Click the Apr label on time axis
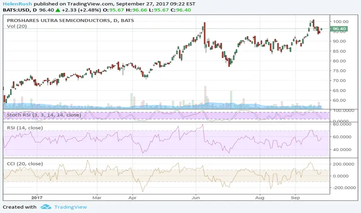 [x=132, y=198]
